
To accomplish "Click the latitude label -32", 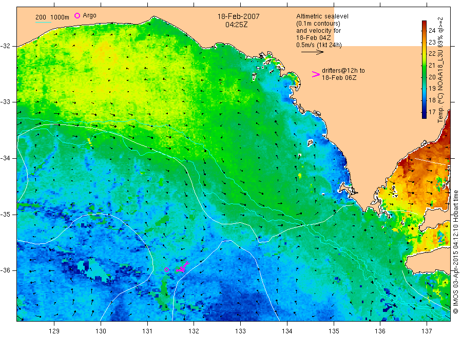I will [x=6, y=46].
